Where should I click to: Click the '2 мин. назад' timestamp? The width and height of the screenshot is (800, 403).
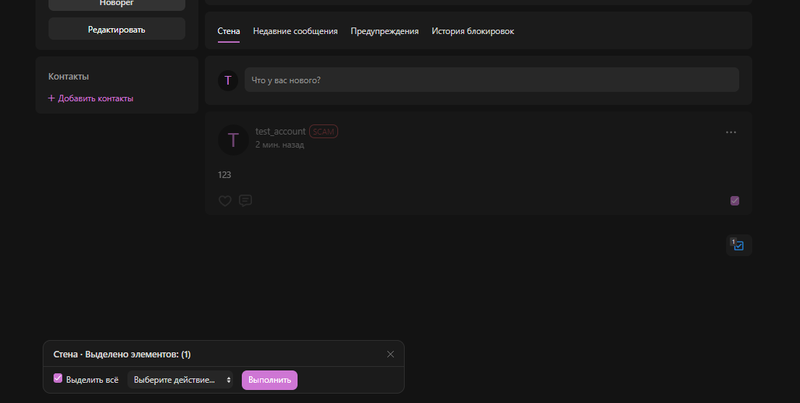click(x=279, y=145)
